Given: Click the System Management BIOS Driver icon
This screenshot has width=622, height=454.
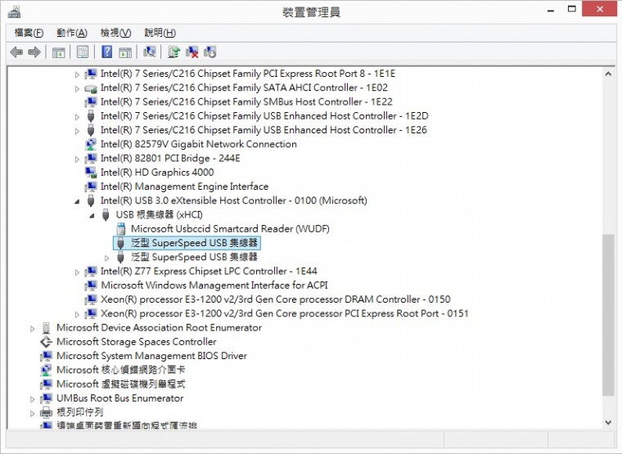Looking at the screenshot, I should pyautogui.click(x=47, y=356).
